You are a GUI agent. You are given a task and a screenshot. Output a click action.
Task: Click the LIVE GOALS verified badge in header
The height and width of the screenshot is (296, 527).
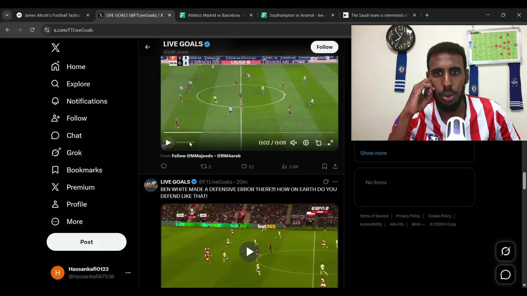coord(208,44)
